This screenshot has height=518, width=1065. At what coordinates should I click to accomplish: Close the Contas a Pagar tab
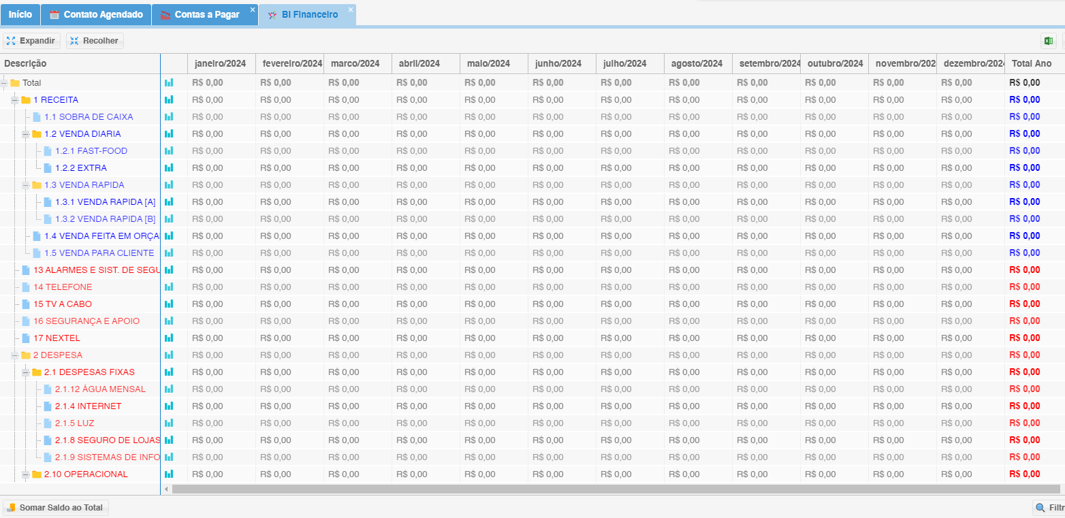(253, 10)
